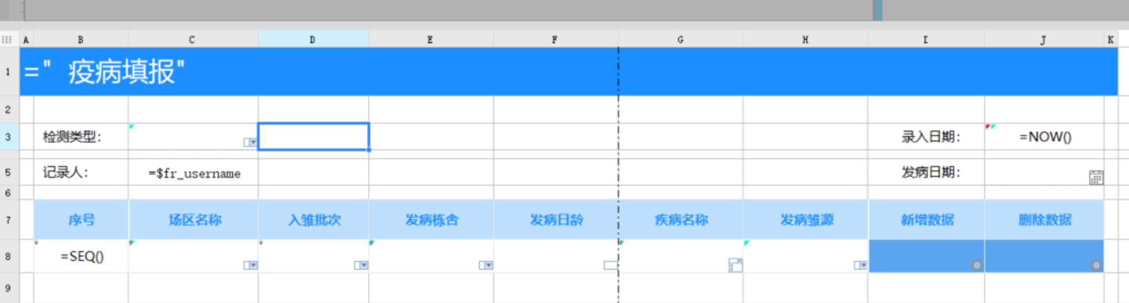Click the select-all corner grid icon
Image resolution: width=1129 pixels, height=303 pixels.
(x=7, y=40)
